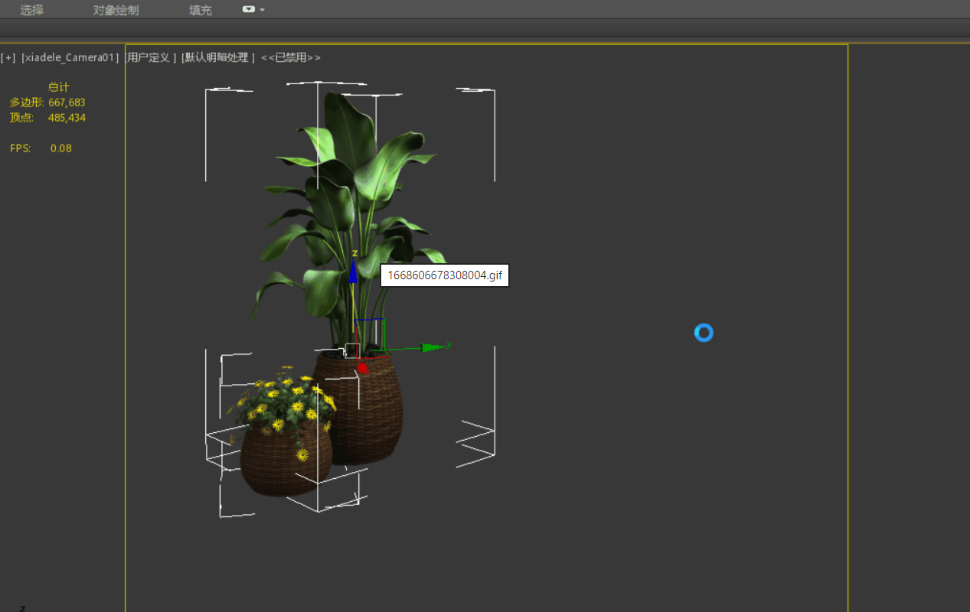Switch to the 选择 ribbon tab
Screen dimensions: 970x612
(32, 10)
